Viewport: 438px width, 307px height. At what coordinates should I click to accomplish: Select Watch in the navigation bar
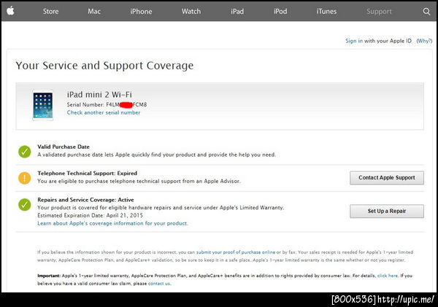coord(191,12)
